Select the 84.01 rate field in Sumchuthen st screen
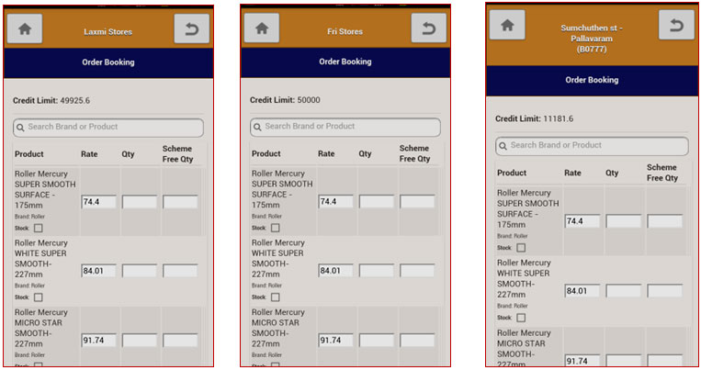 pos(582,291)
